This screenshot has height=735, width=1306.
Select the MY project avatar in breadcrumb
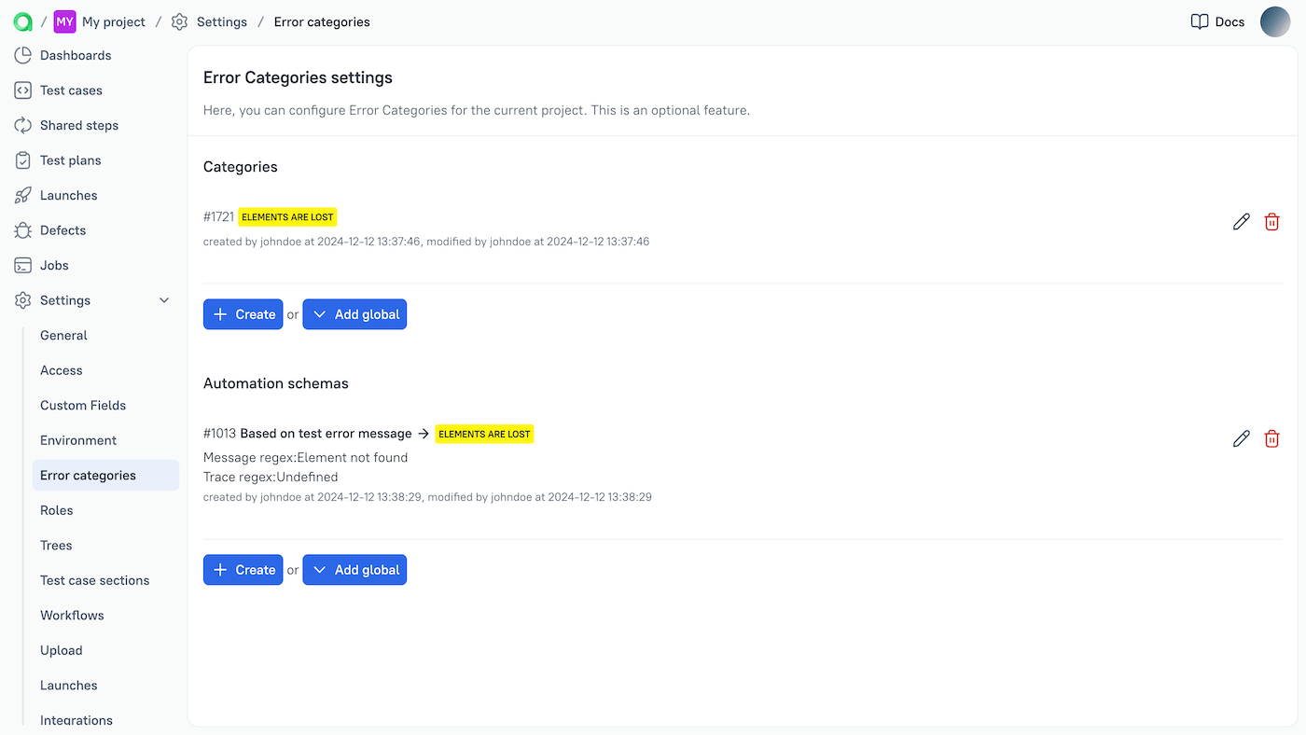[x=63, y=21]
